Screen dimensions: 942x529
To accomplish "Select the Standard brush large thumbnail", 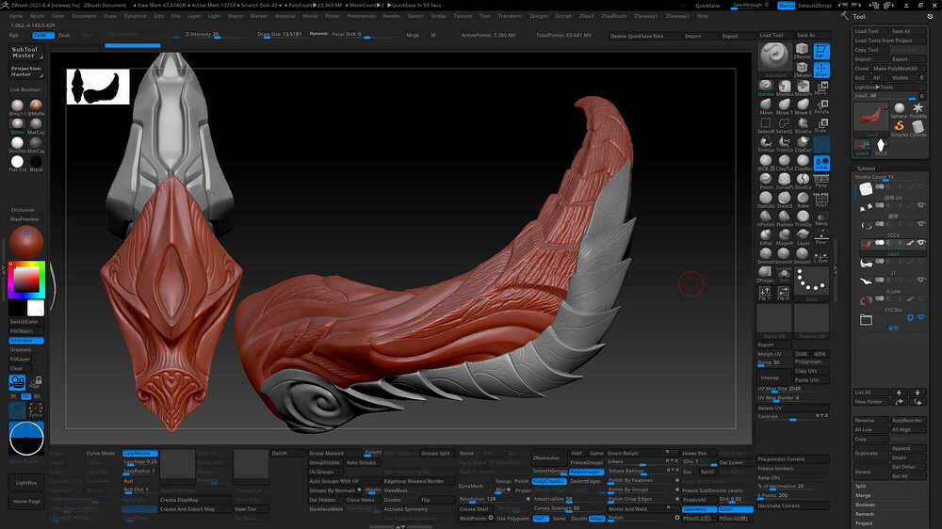I will click(774, 57).
